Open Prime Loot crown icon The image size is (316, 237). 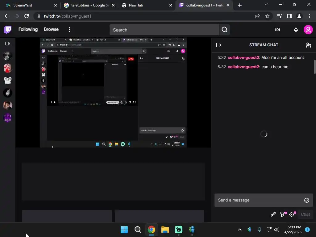(277, 30)
